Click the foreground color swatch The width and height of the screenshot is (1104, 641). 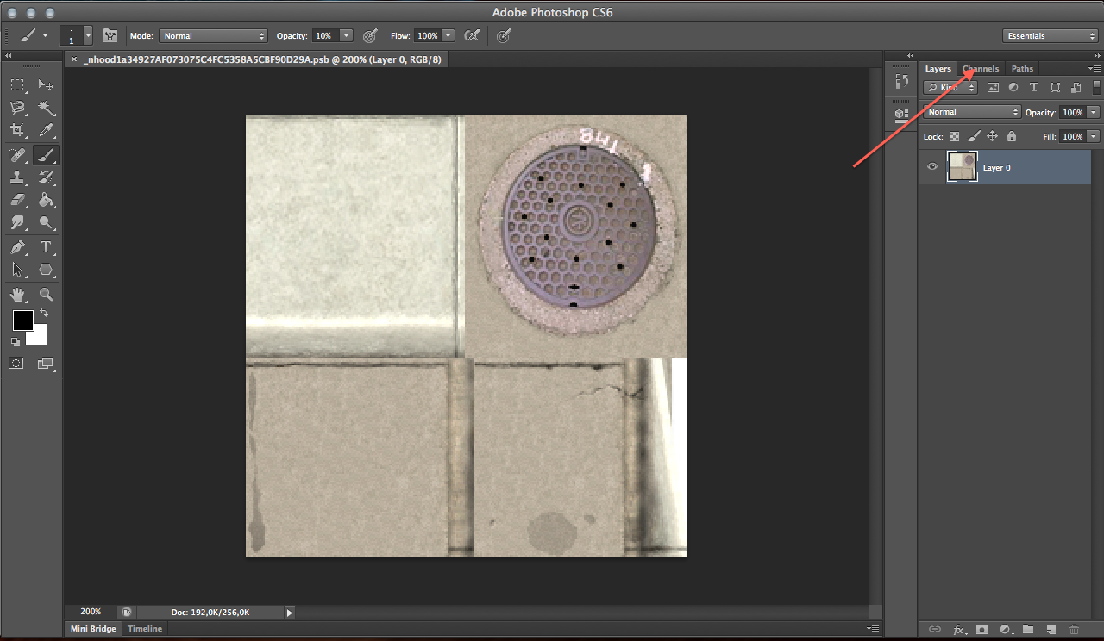[22, 320]
